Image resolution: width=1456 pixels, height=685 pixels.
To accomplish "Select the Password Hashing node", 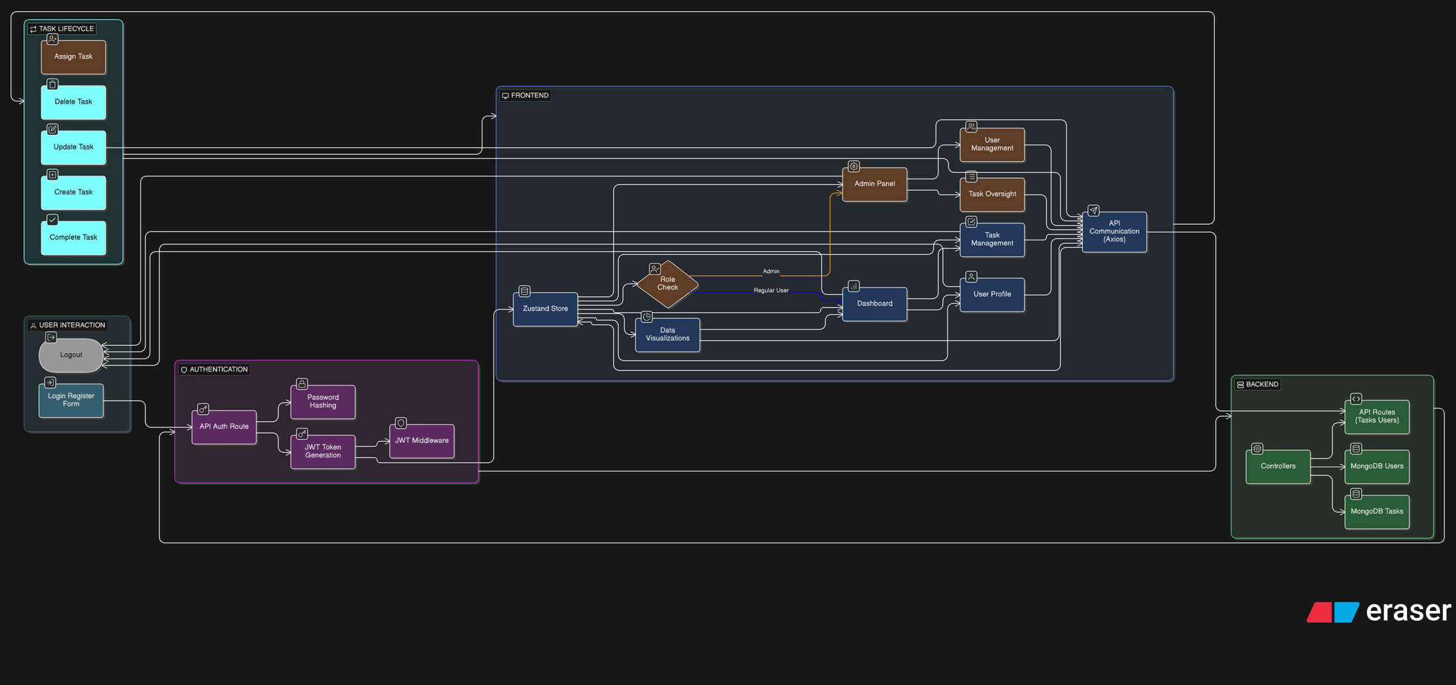I will 323,401.
